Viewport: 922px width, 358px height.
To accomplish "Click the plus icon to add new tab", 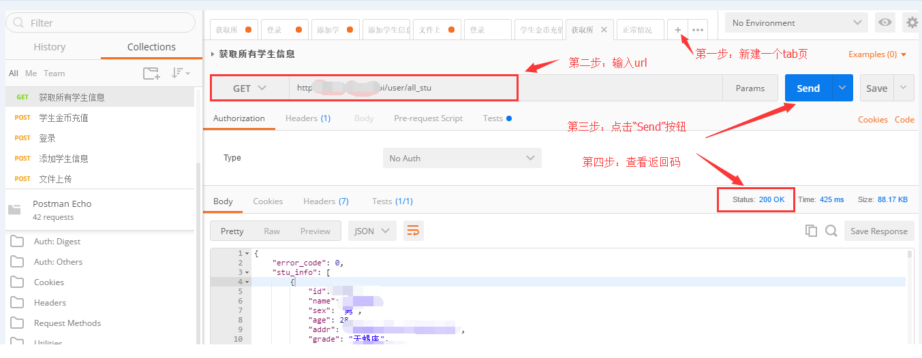I will click(x=678, y=30).
